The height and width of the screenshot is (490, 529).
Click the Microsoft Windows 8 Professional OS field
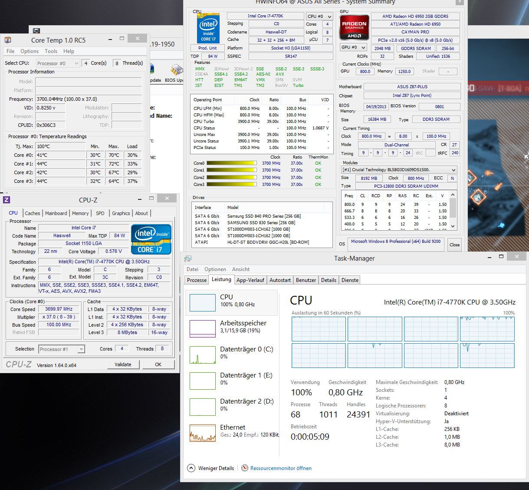pos(395,244)
